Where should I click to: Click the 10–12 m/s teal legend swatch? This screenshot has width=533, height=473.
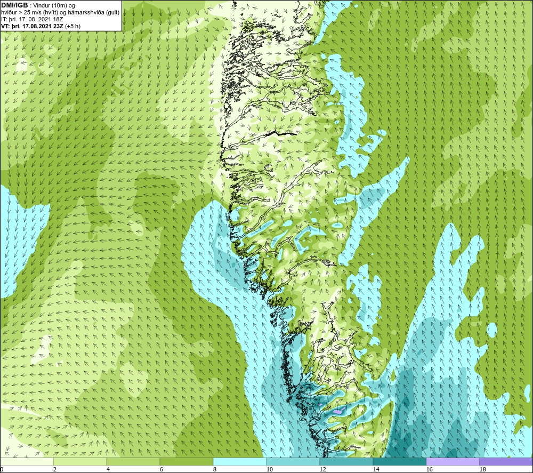[293, 462]
